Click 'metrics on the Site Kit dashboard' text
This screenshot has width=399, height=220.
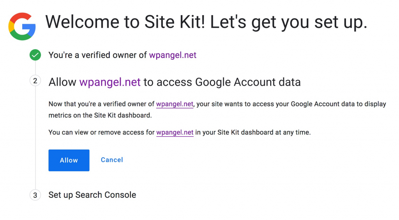coord(100,116)
